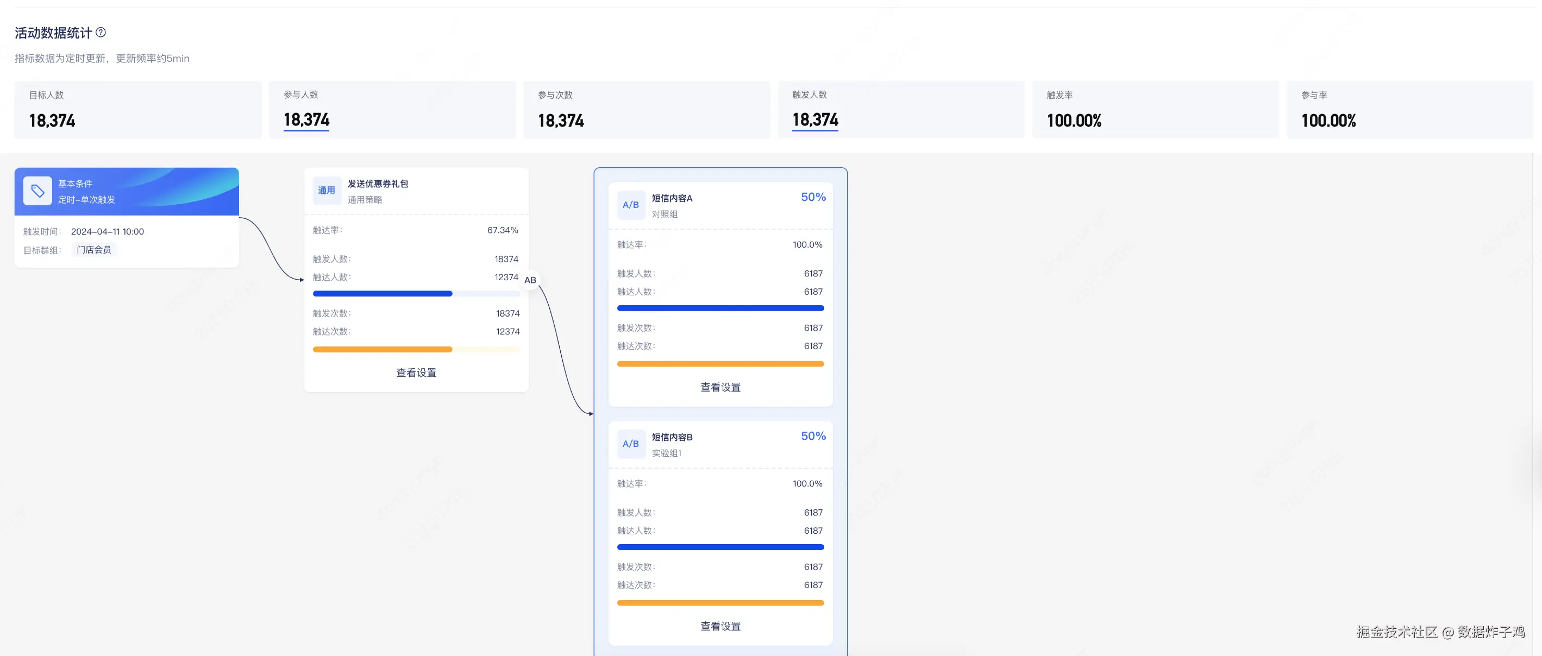
Task: Click the underlined 触发人数 value 18,374
Action: click(x=816, y=121)
